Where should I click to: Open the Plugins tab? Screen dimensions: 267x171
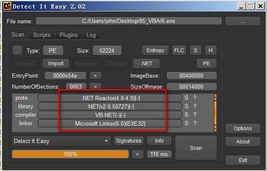point(68,35)
